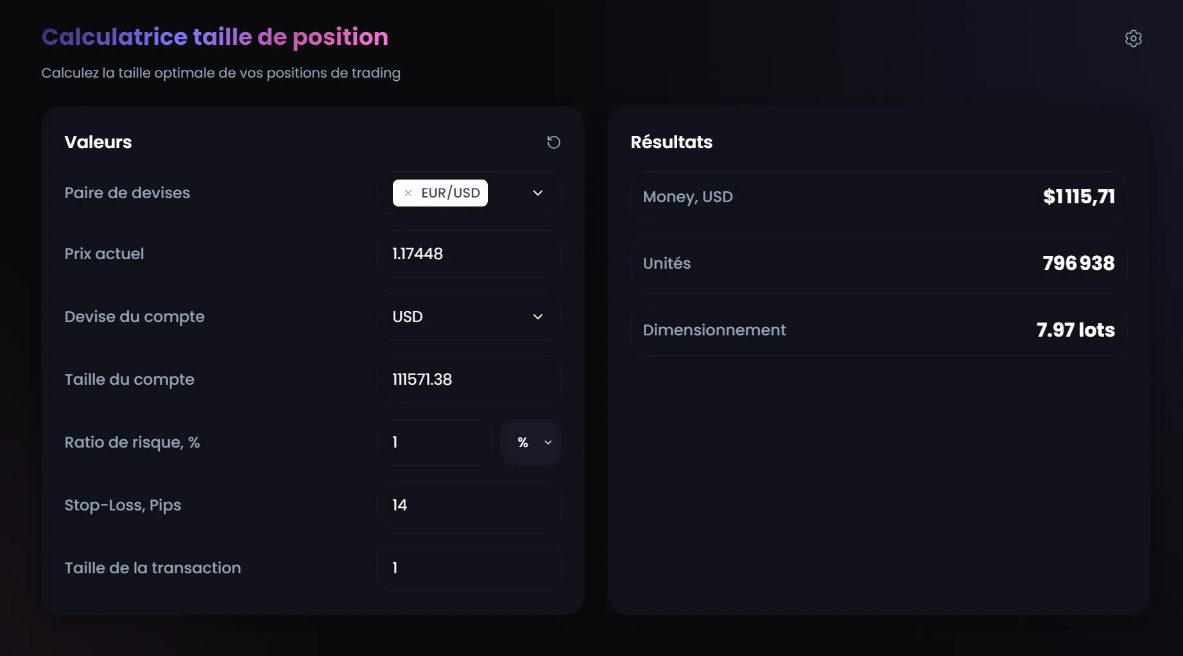Click the Résultats panel heading
The height and width of the screenshot is (656, 1183).
pos(671,142)
